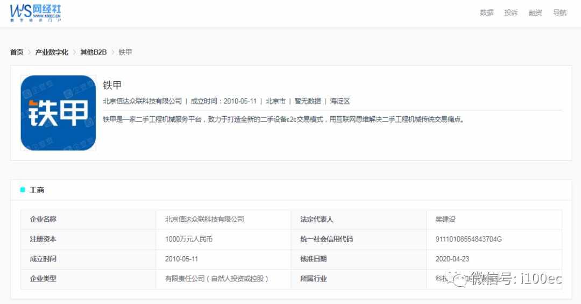The image size is (581, 304).
Task: Open the 数据 navigation item
Action: 486,12
